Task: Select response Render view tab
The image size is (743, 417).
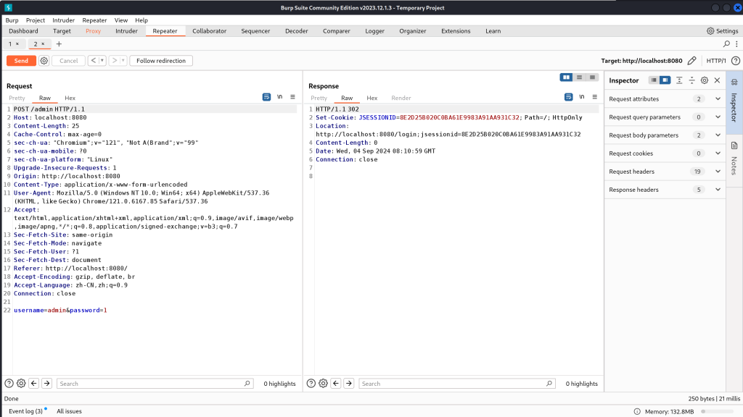Action: (401, 98)
